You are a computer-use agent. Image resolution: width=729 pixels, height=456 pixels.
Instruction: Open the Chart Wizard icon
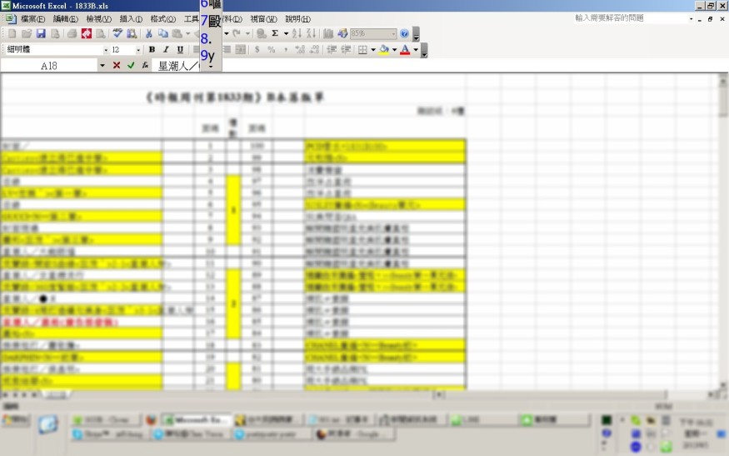[x=328, y=34]
